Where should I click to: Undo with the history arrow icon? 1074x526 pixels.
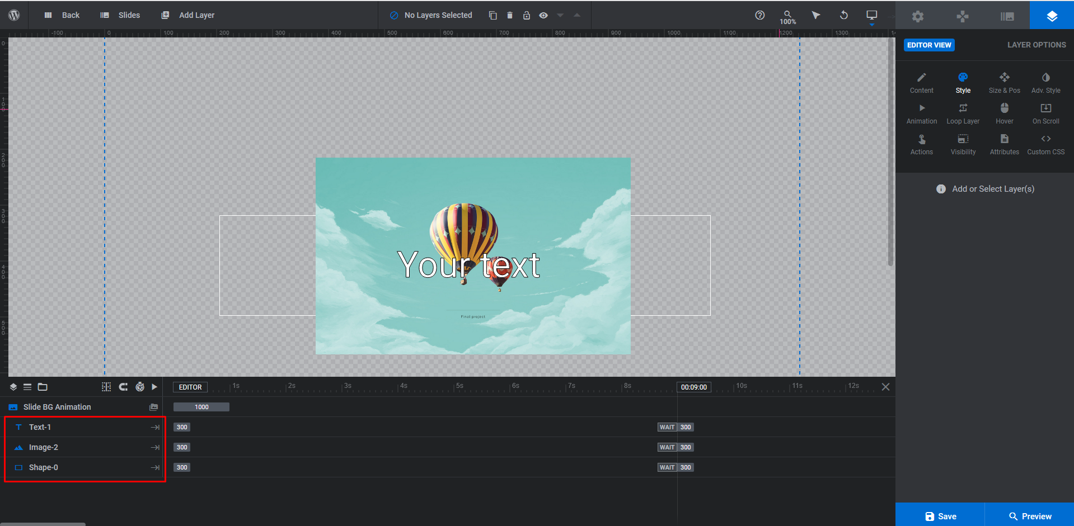point(844,15)
